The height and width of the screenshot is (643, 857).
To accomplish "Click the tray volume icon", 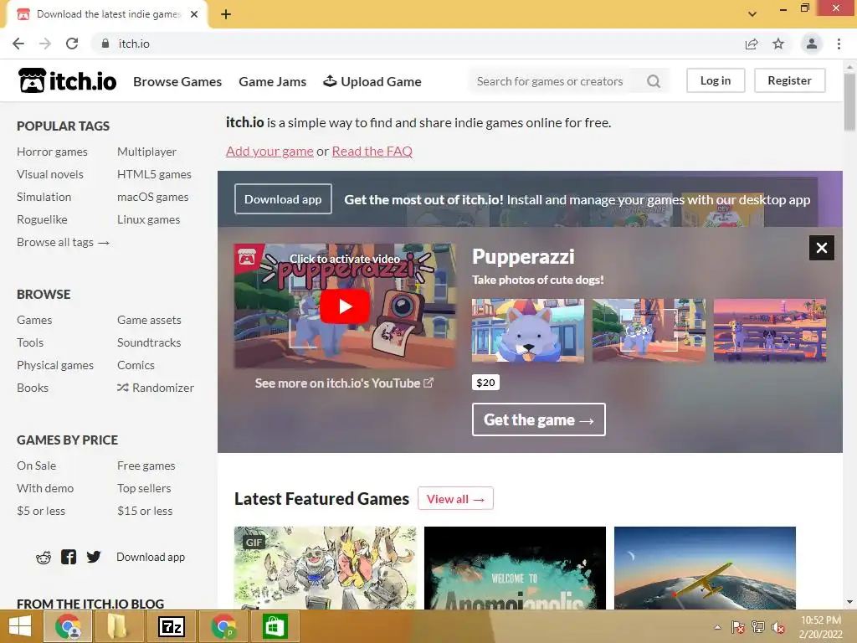I will coord(777,627).
